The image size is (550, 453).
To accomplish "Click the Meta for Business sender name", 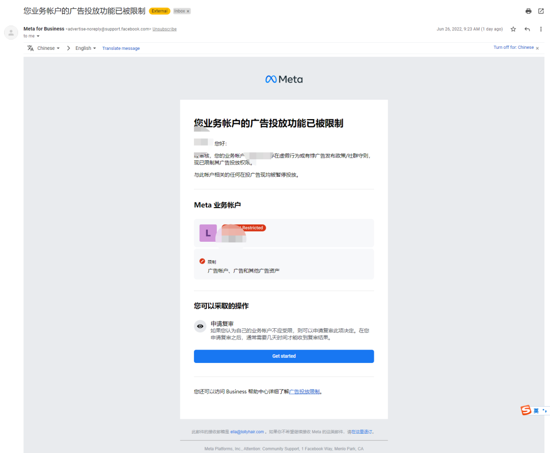I will pyautogui.click(x=44, y=29).
